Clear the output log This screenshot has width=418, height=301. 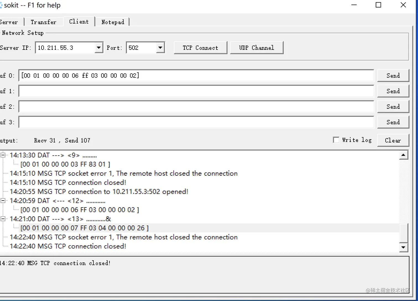coord(393,140)
